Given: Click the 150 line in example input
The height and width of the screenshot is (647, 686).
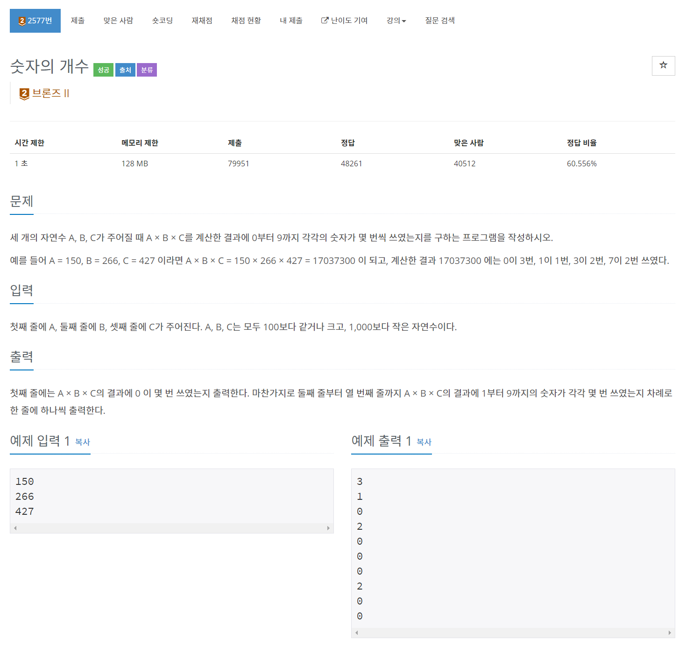Looking at the screenshot, I should point(25,482).
